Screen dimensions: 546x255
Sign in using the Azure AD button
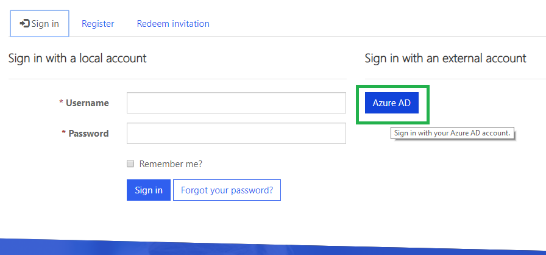(x=392, y=102)
